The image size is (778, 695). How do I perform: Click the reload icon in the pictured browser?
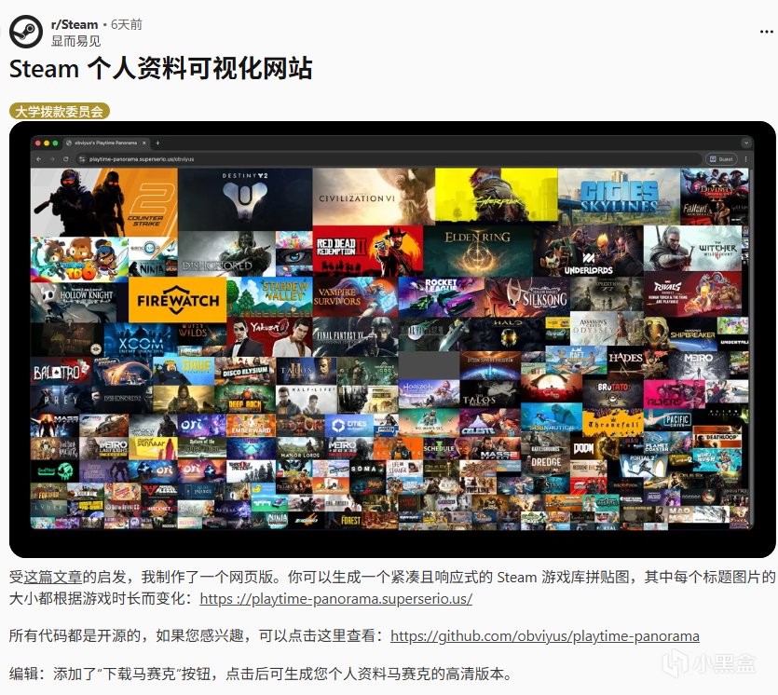[x=65, y=159]
